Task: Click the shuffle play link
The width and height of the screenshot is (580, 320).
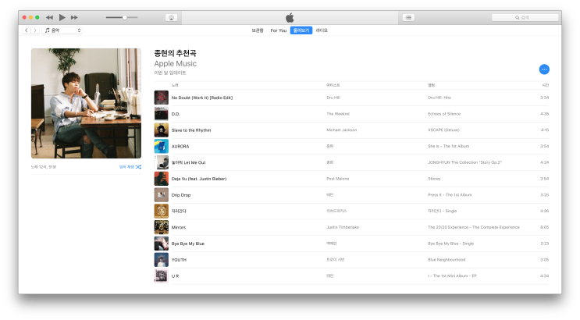Action: click(x=130, y=167)
